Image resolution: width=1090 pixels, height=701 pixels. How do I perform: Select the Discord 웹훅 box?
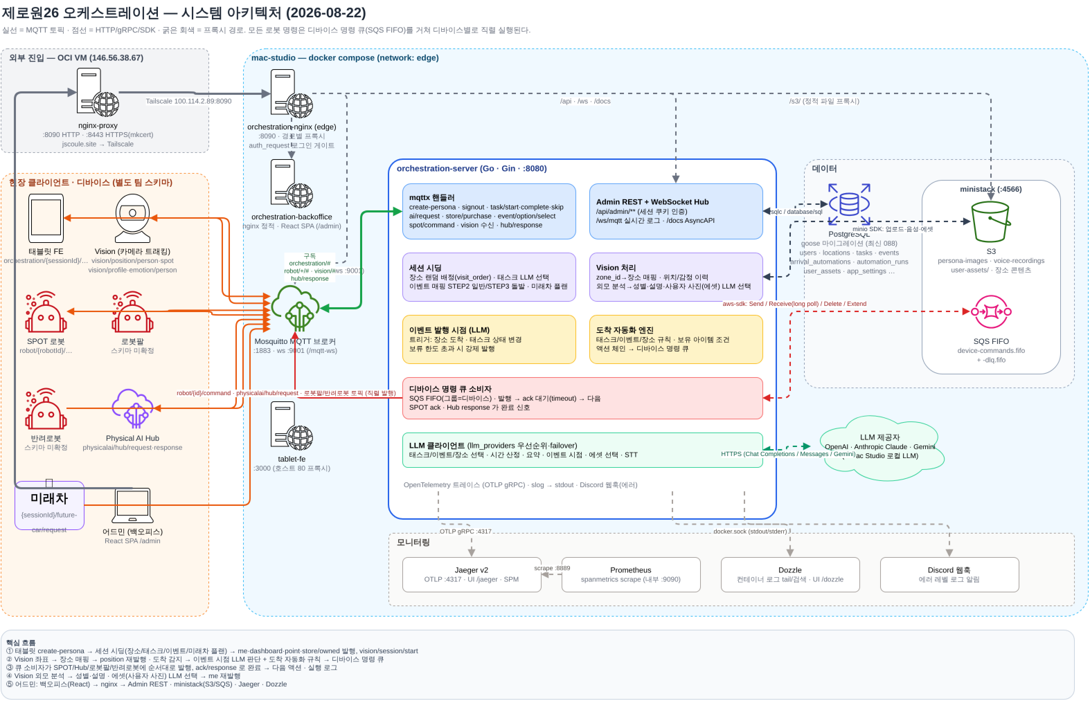[x=949, y=574]
